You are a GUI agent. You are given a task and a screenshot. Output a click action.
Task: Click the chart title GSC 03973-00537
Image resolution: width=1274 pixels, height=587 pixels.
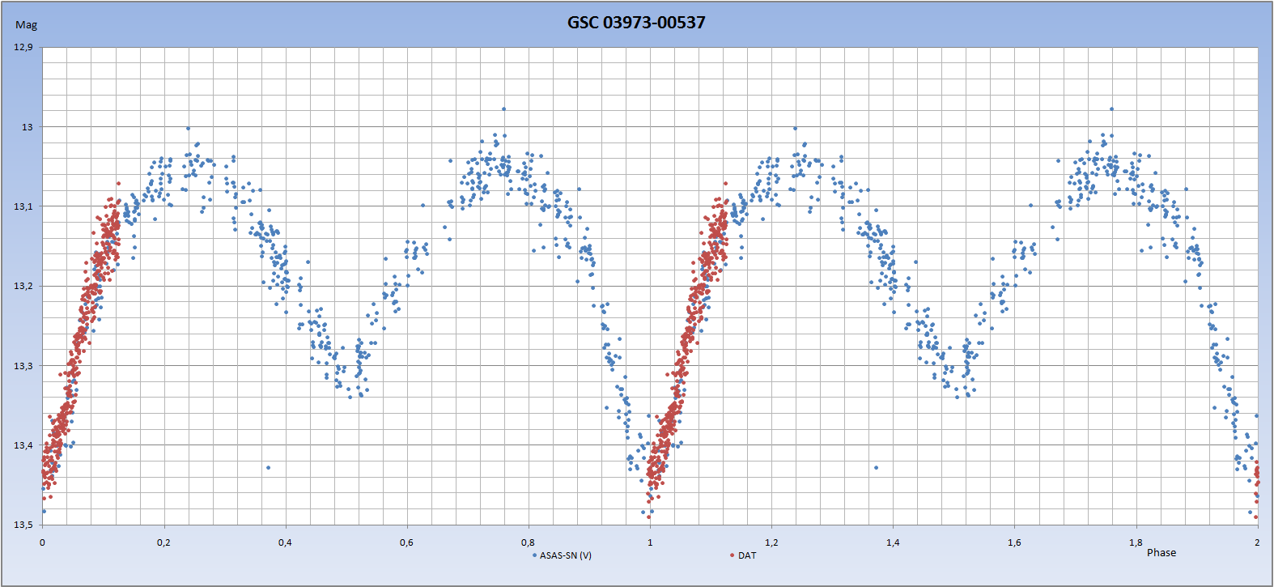[636, 23]
